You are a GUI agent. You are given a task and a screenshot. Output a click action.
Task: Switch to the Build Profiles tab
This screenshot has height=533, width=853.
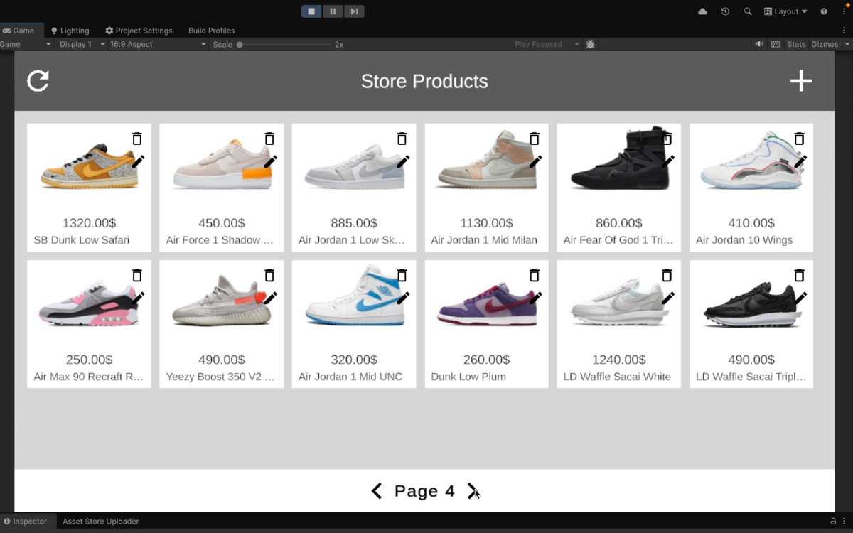(x=211, y=31)
